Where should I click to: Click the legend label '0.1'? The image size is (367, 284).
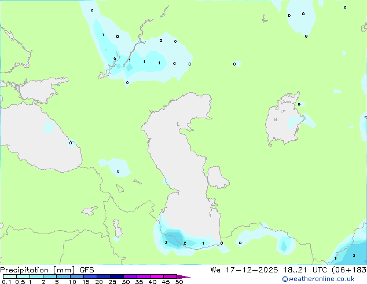(6, 282)
